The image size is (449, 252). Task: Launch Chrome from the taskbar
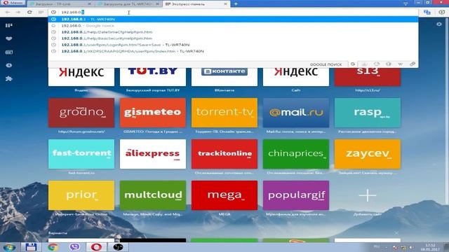pyautogui.click(x=53, y=247)
